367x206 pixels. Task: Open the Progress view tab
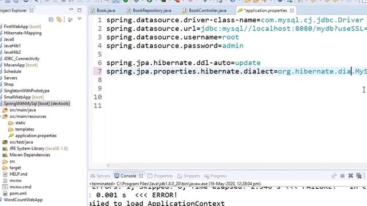[x=216, y=176]
